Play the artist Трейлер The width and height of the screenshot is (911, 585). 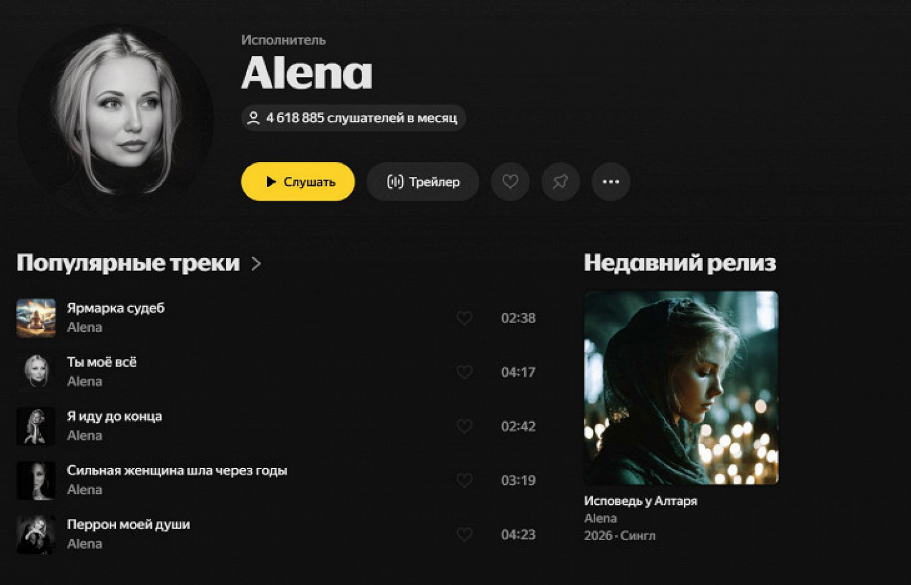pyautogui.click(x=423, y=182)
